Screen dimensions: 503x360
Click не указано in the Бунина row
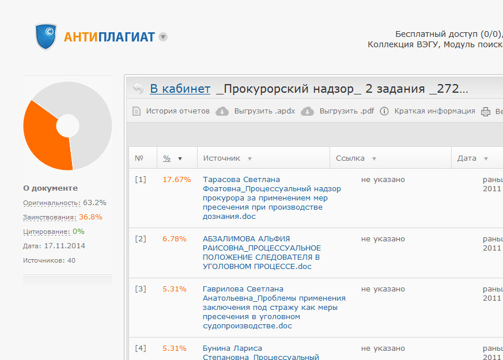click(383, 348)
